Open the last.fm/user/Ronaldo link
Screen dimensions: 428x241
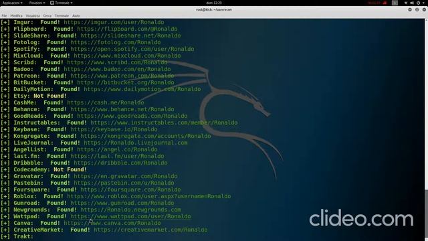pyautogui.click(x=117, y=156)
